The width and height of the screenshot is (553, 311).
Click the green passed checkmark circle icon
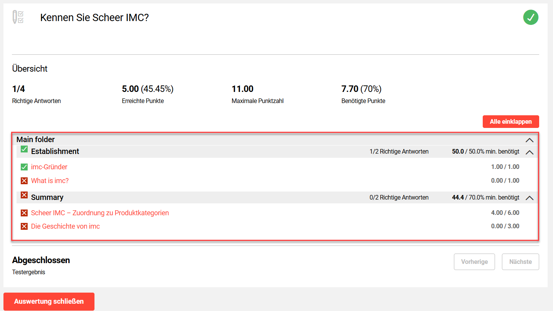tap(531, 18)
